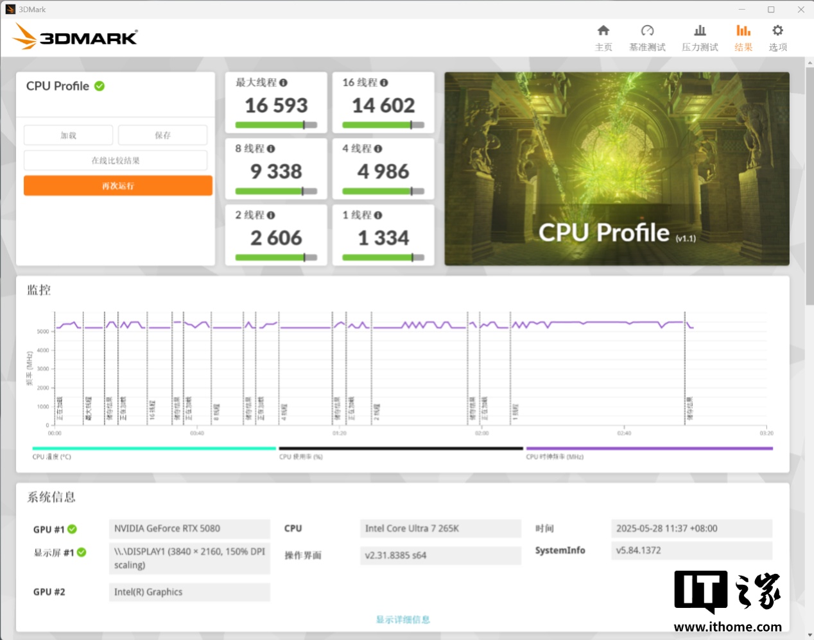This screenshot has width=814, height=640.
Task: Click the GPU #1 green status checkmark
Action: coord(73,529)
